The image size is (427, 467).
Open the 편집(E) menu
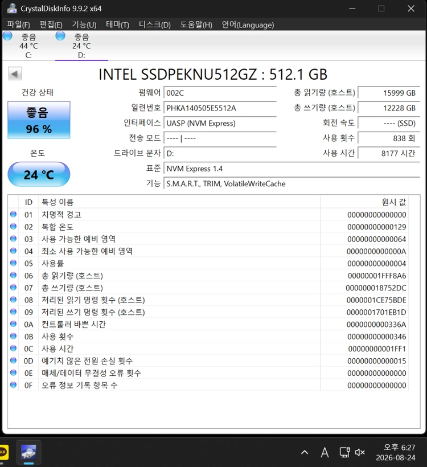51,24
